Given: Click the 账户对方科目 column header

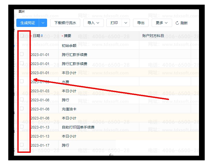Looking at the screenshot, I should (153, 36).
